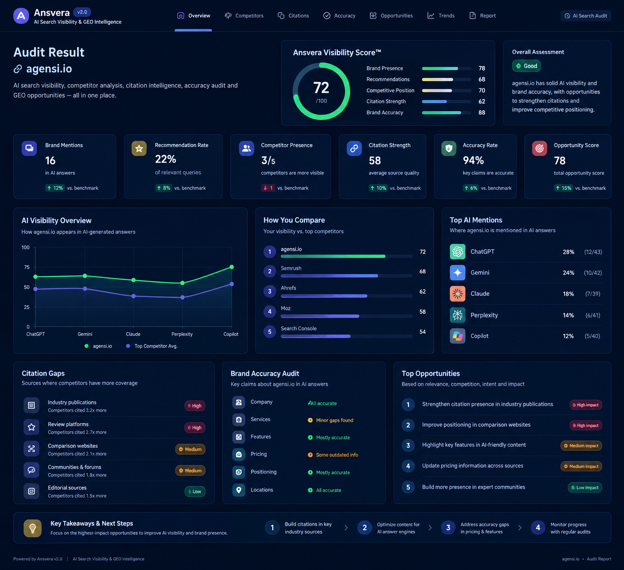Open the Overview tab
Image resolution: width=624 pixels, height=570 pixels.
pos(194,16)
